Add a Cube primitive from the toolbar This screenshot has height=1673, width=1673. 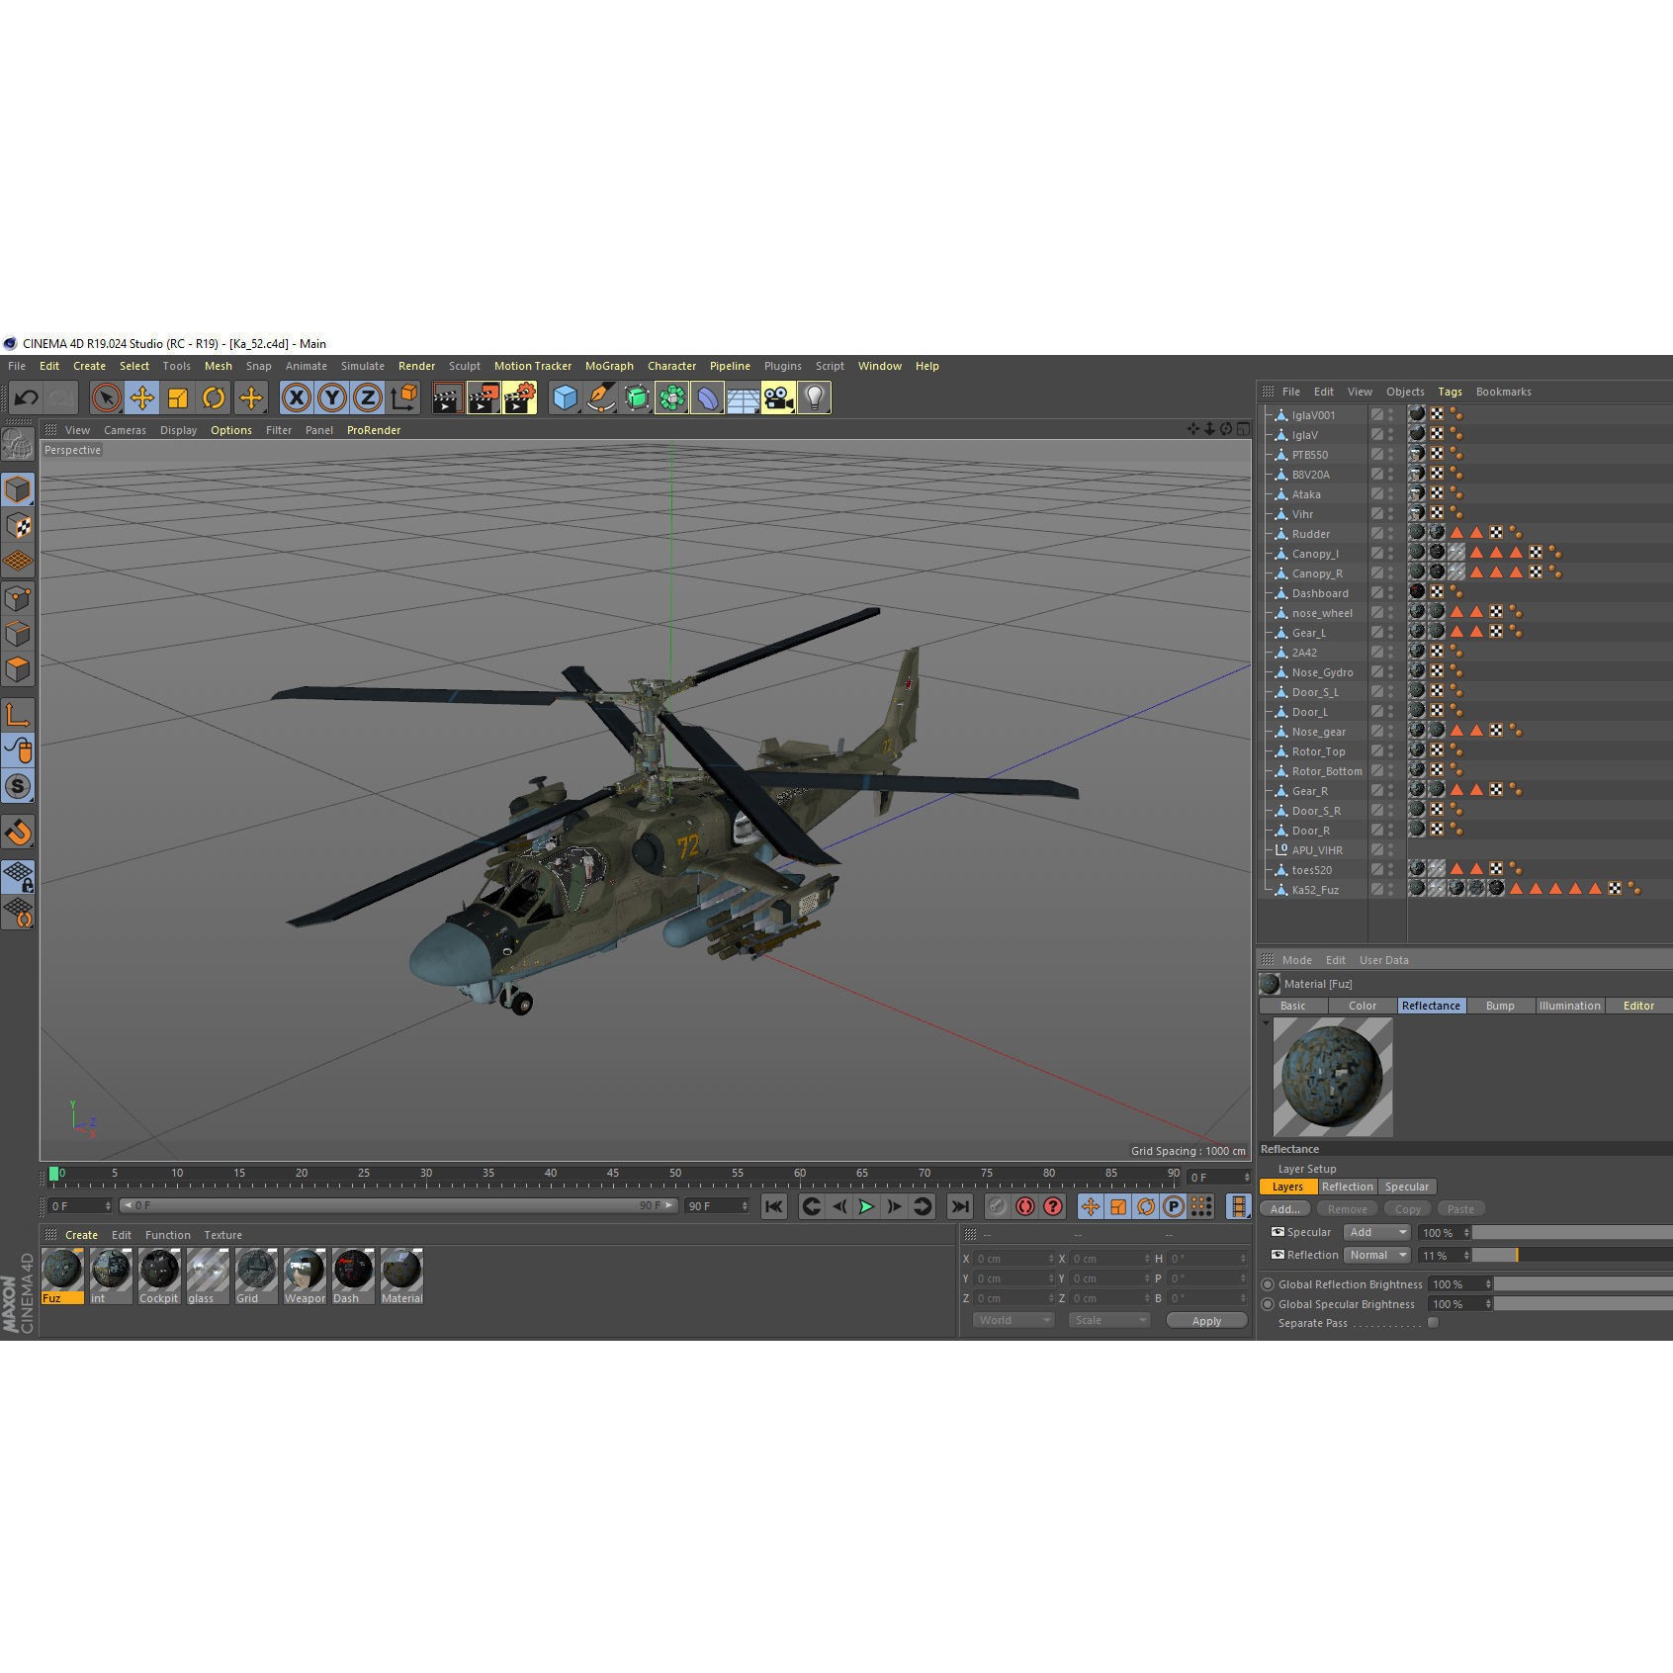point(565,396)
